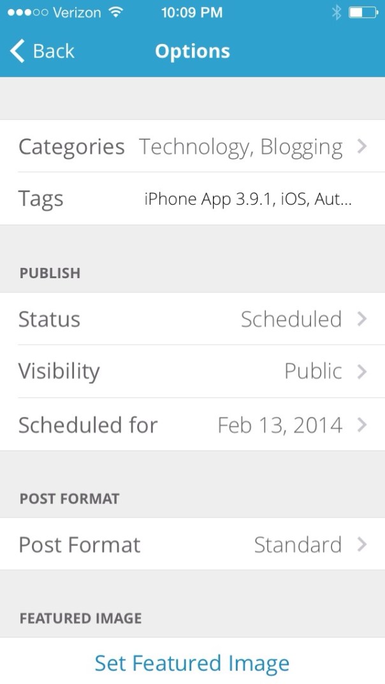Change the Scheduled status value
Image resolution: width=385 pixels, height=684 pixels.
[x=291, y=319]
